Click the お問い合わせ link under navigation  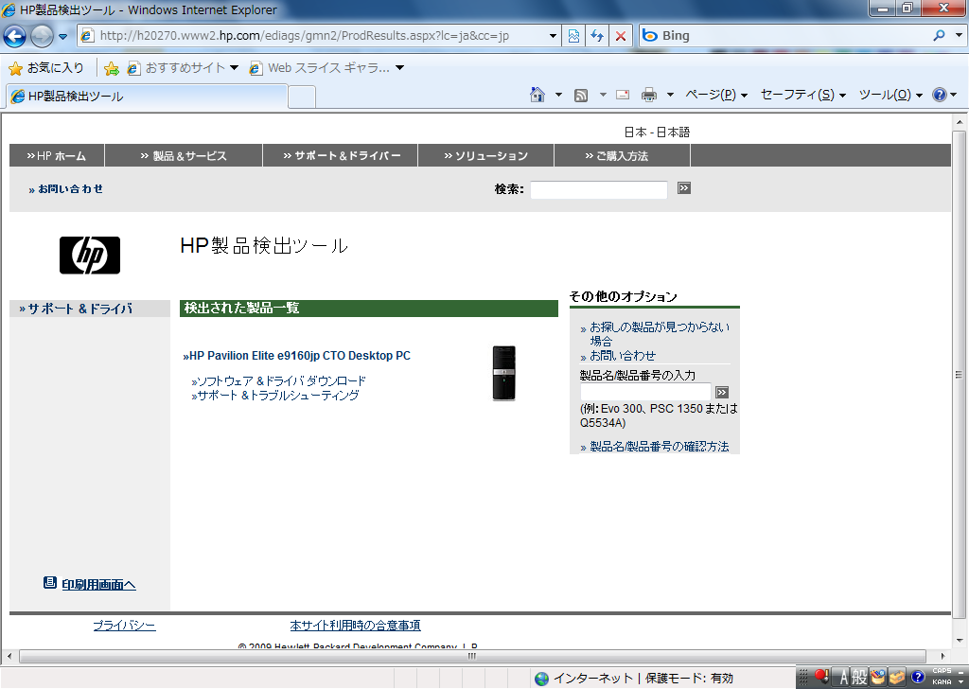pyautogui.click(x=66, y=189)
